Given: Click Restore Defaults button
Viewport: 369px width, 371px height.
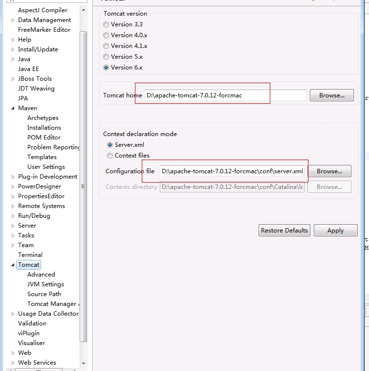Looking at the screenshot, I should click(x=284, y=231).
